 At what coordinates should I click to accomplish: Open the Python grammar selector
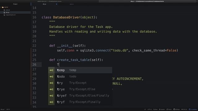[155, 109]
